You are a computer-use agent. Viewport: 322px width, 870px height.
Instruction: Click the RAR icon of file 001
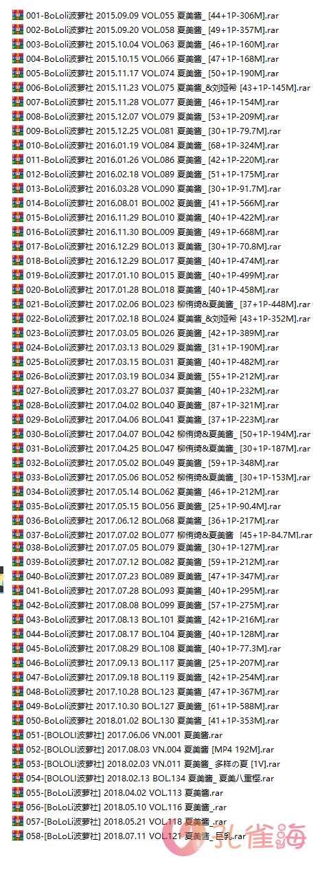(18, 14)
